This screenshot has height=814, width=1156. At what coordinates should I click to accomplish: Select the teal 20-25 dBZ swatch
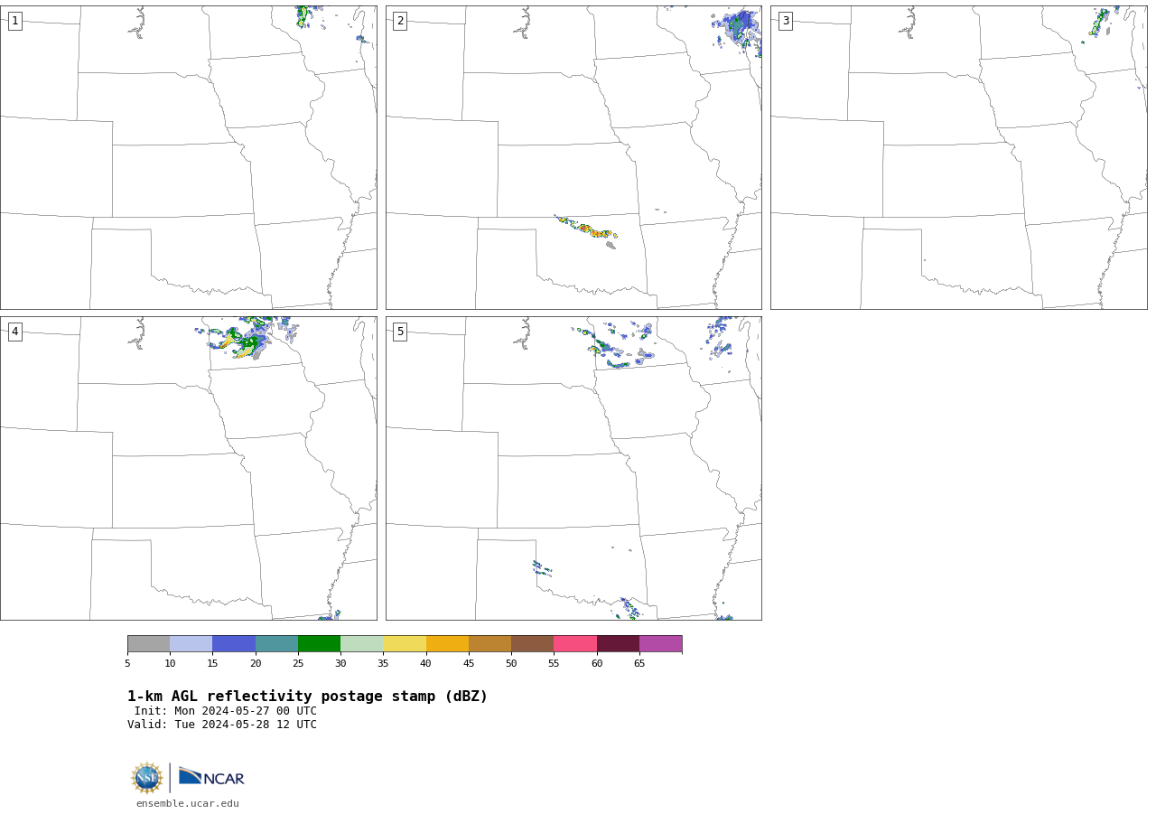coord(276,644)
